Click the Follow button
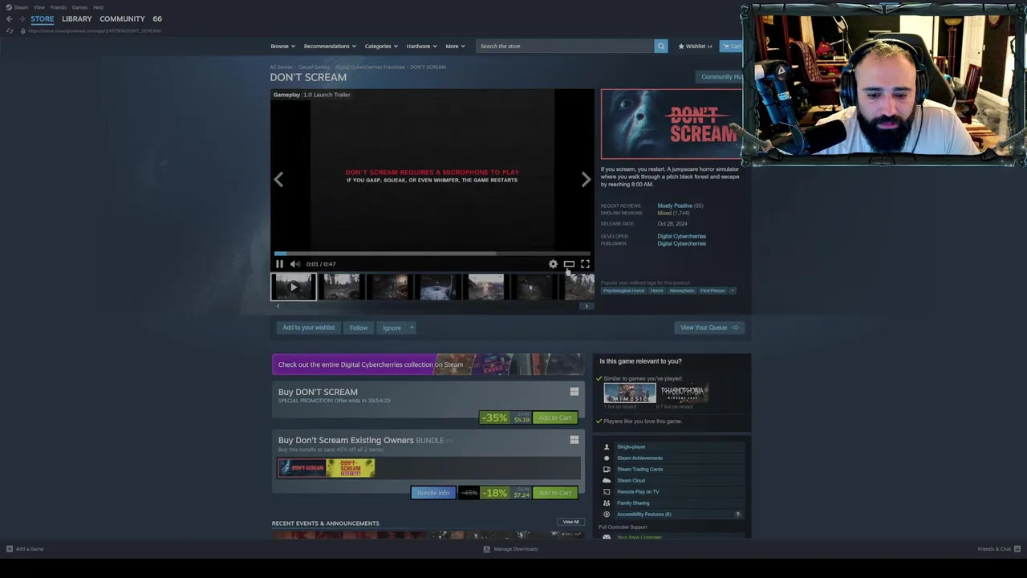 359,328
